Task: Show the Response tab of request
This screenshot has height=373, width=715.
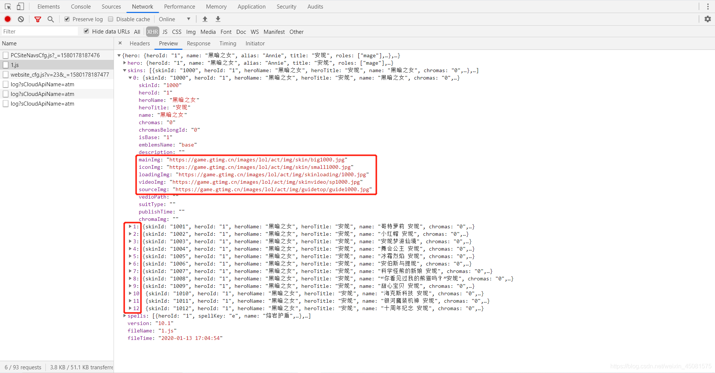Action: 198,44
